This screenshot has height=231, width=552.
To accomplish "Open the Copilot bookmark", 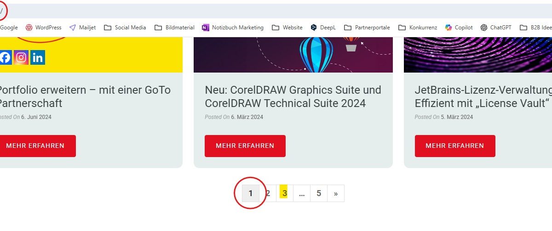I will [x=459, y=28].
